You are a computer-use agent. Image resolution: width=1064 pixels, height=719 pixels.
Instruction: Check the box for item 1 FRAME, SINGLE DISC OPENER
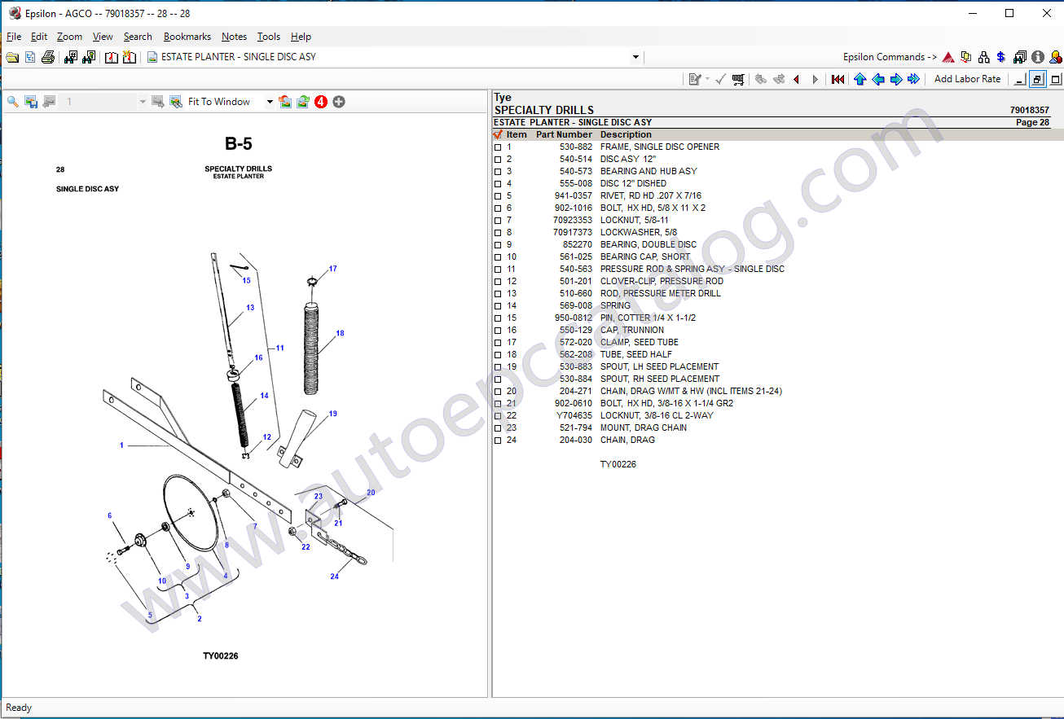tap(498, 147)
